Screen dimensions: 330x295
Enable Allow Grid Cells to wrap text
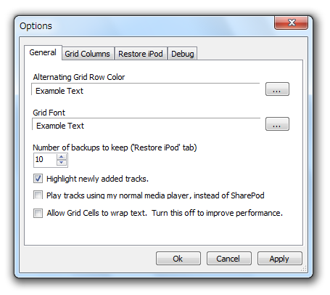pos(38,213)
